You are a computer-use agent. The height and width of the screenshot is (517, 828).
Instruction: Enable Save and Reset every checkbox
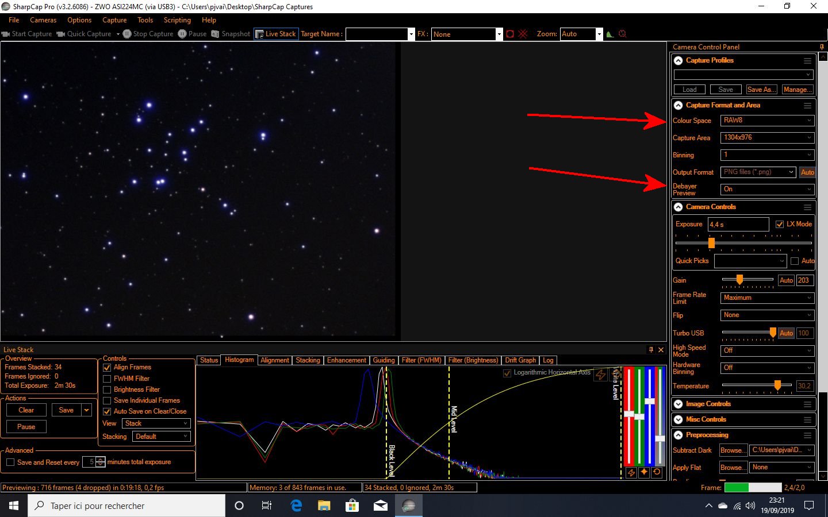(x=10, y=462)
